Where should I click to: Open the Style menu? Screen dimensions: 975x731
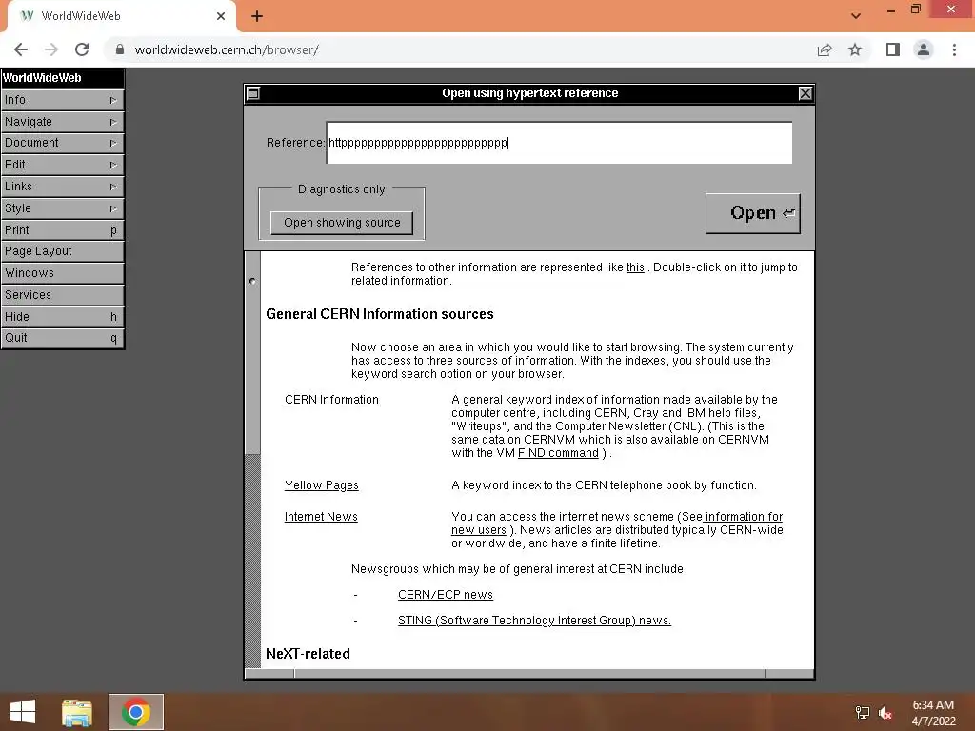[x=62, y=208]
